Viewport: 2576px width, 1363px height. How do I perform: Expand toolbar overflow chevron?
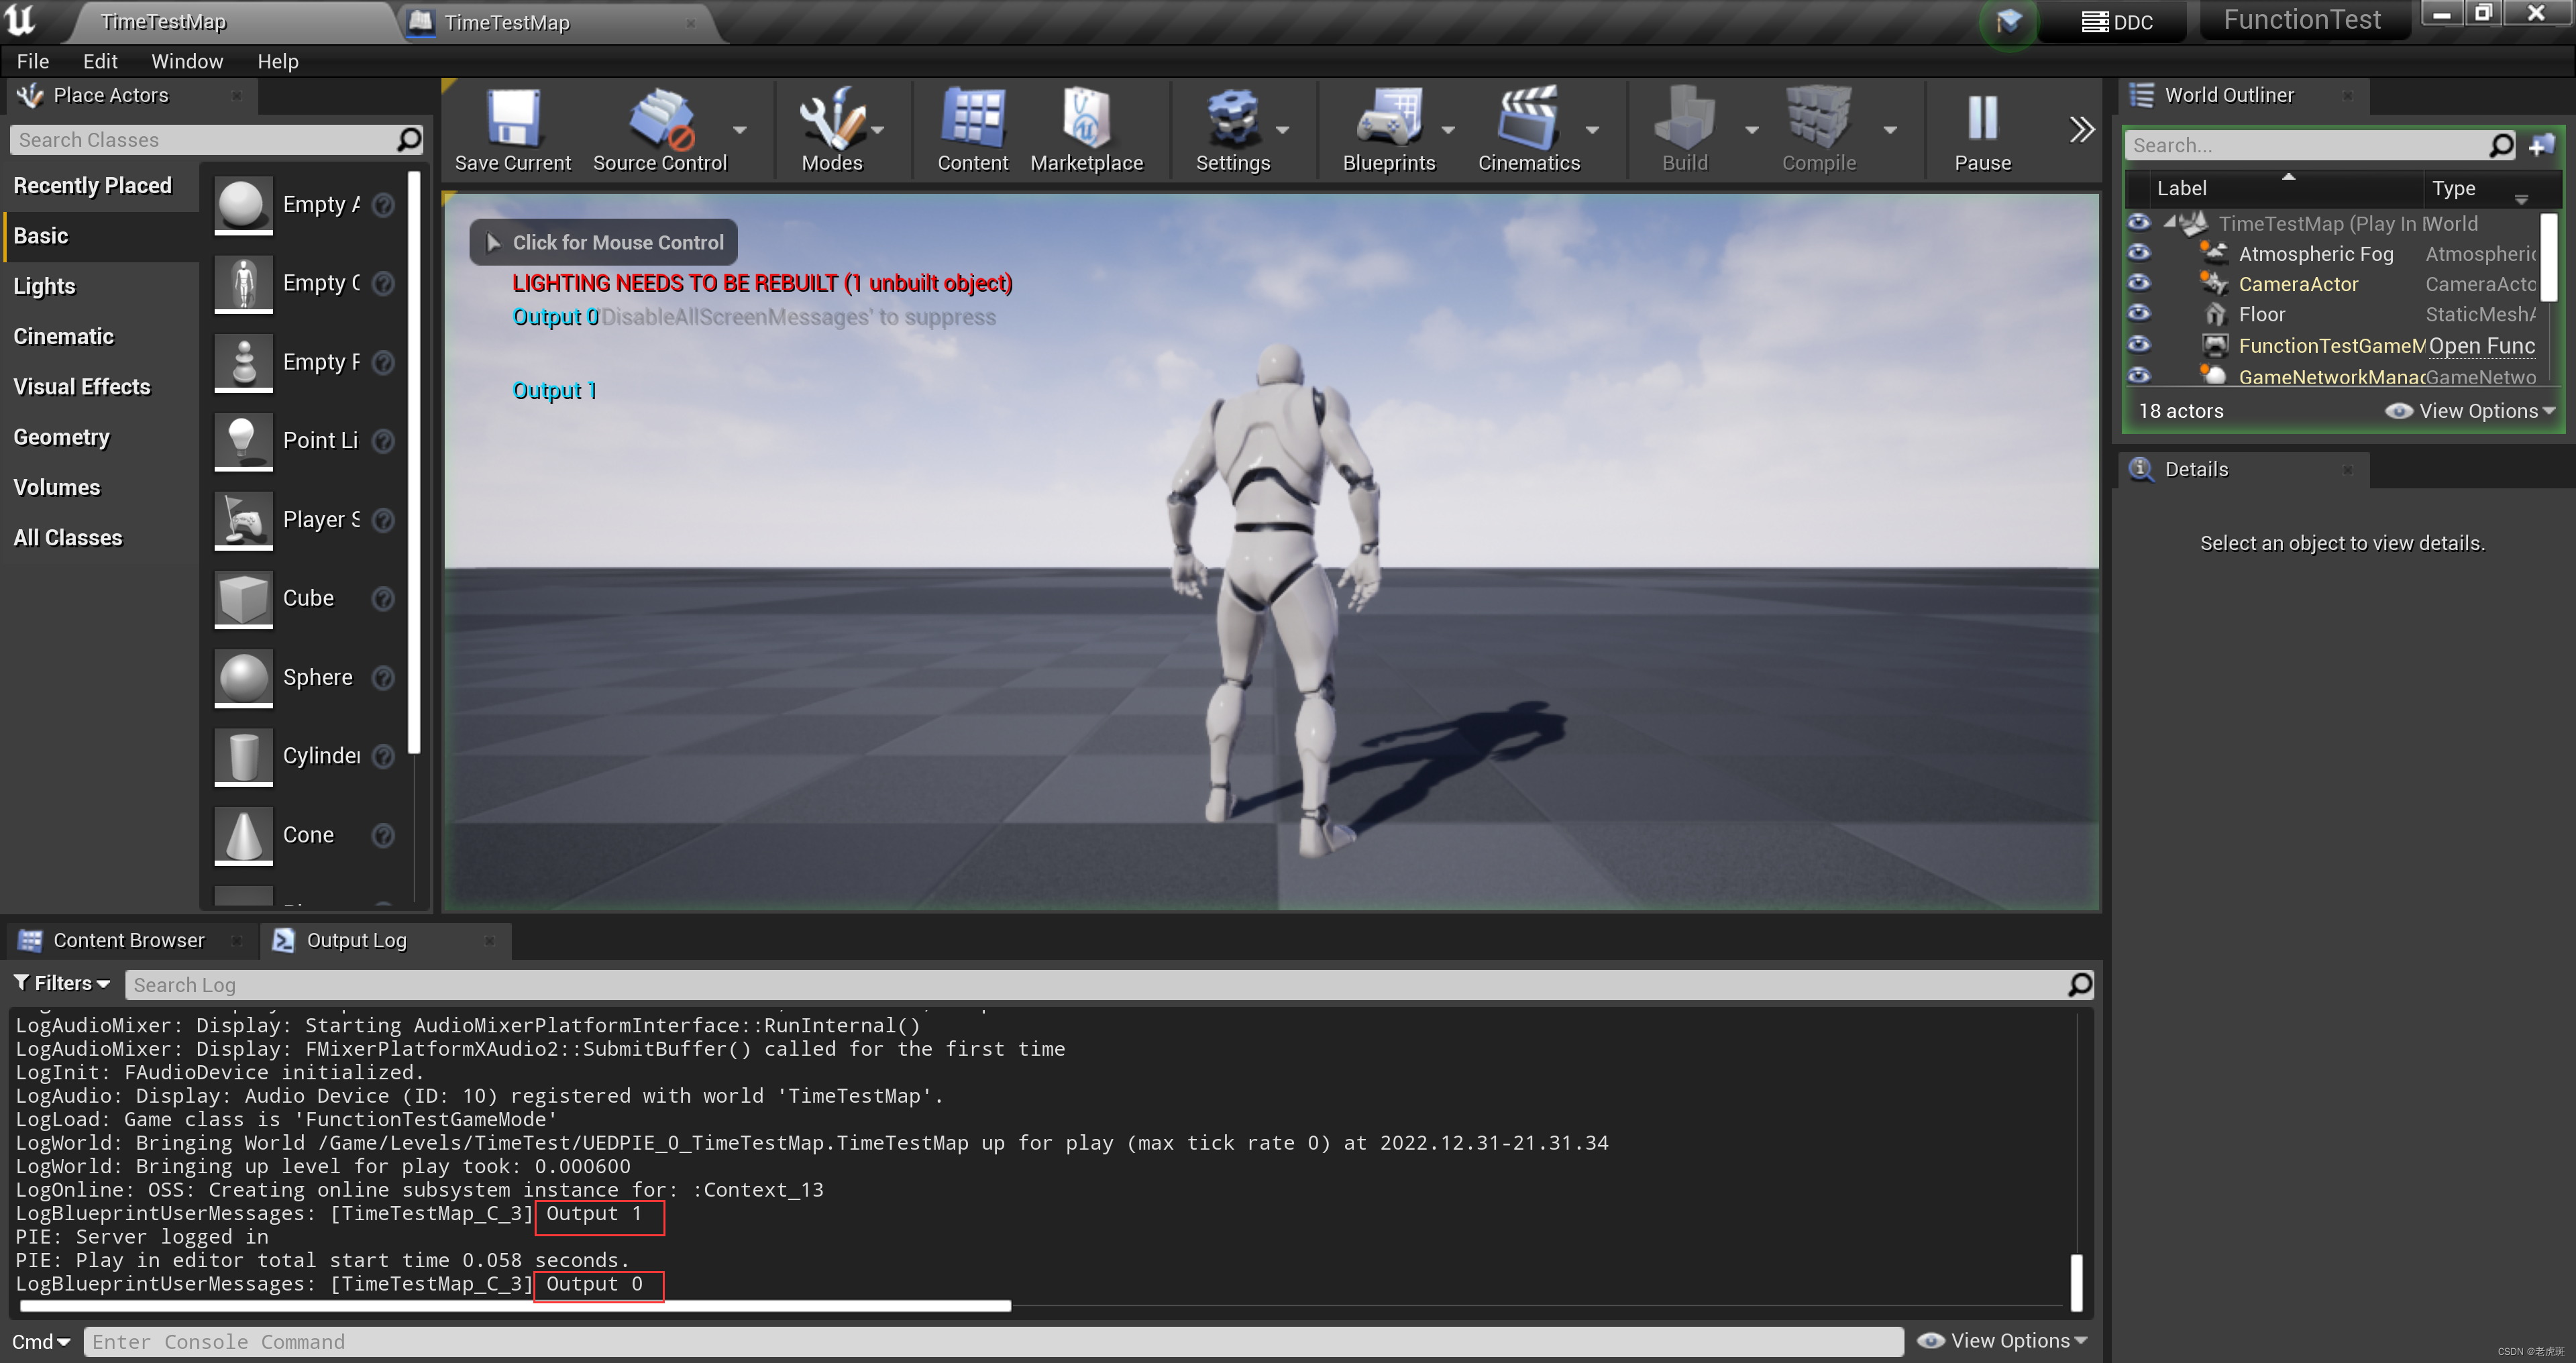tap(2081, 130)
